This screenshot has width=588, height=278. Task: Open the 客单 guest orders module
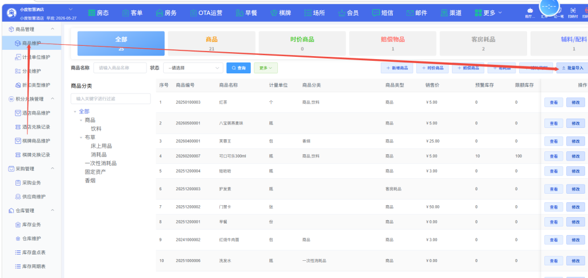coord(133,13)
